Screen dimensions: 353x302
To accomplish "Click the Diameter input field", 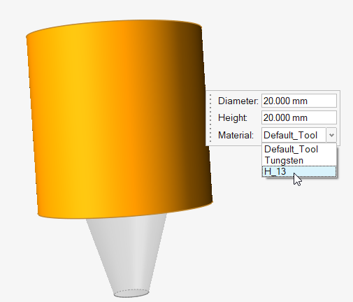I will (299, 101).
